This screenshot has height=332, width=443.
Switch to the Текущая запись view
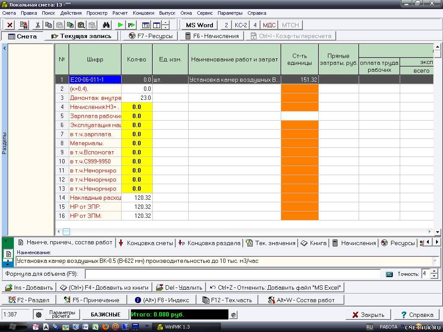point(81,36)
